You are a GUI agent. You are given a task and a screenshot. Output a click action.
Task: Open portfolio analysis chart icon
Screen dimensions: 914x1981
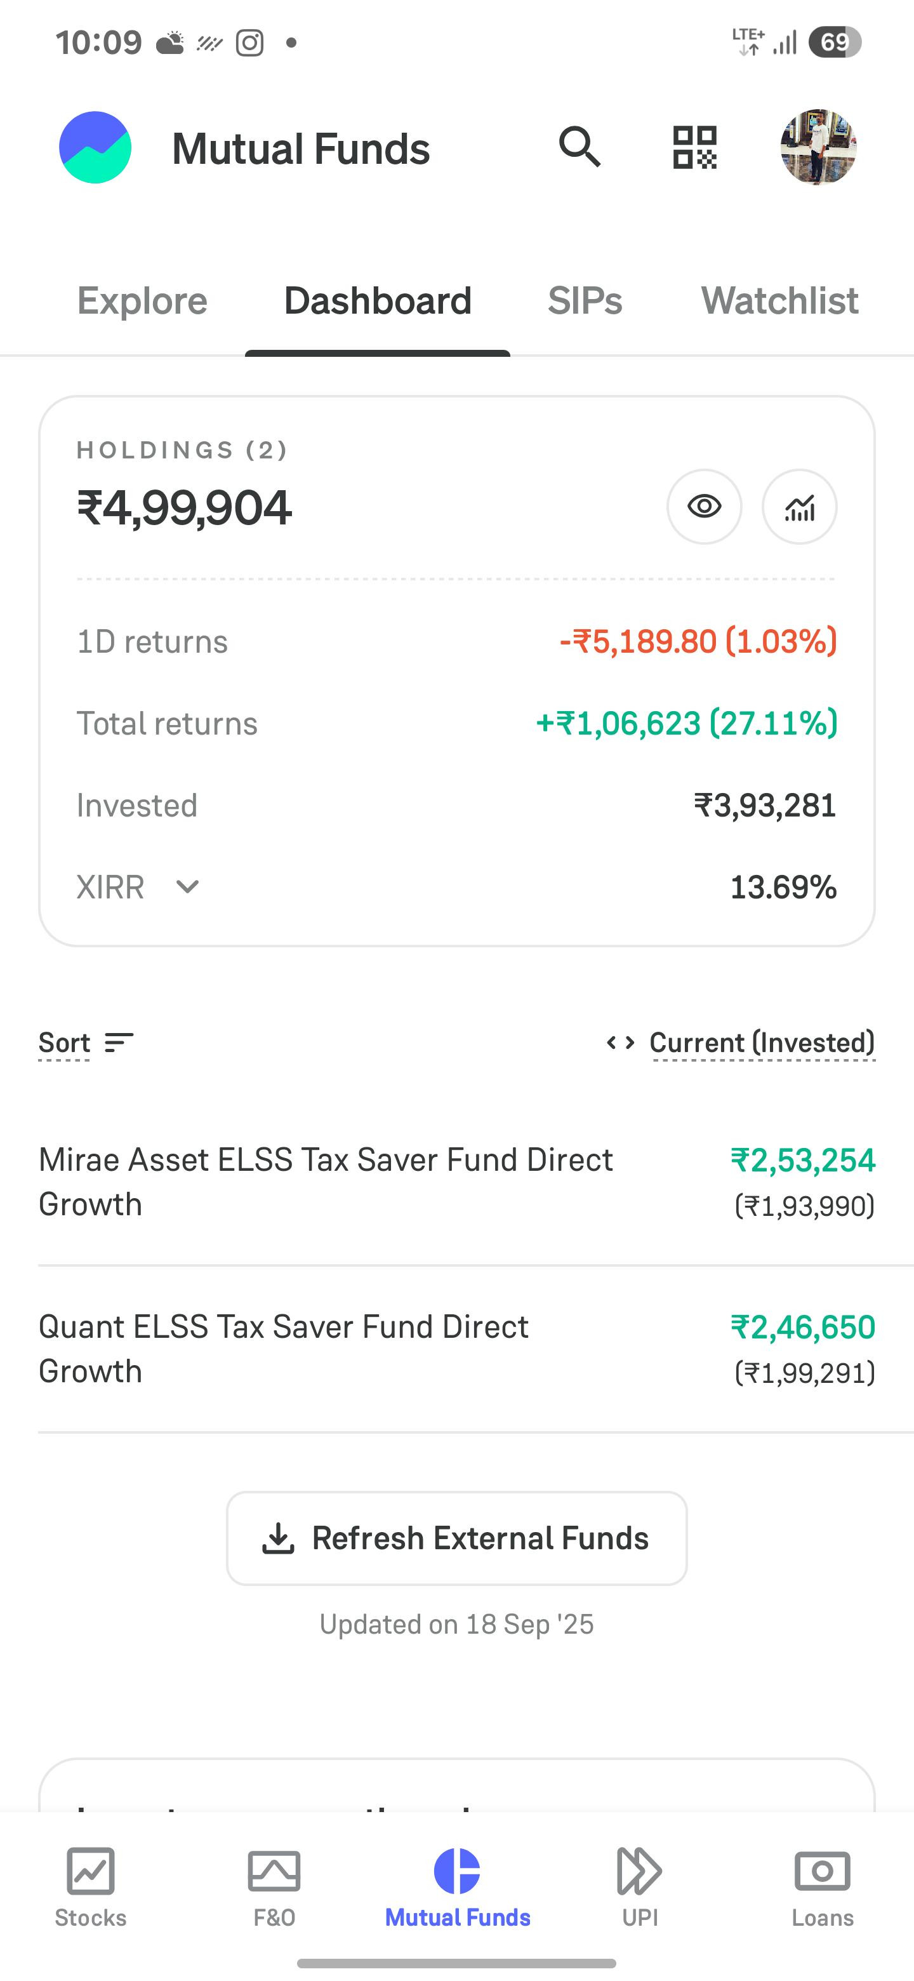click(x=800, y=507)
